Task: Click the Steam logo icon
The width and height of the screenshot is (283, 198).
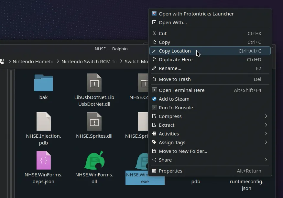Action: (154, 99)
